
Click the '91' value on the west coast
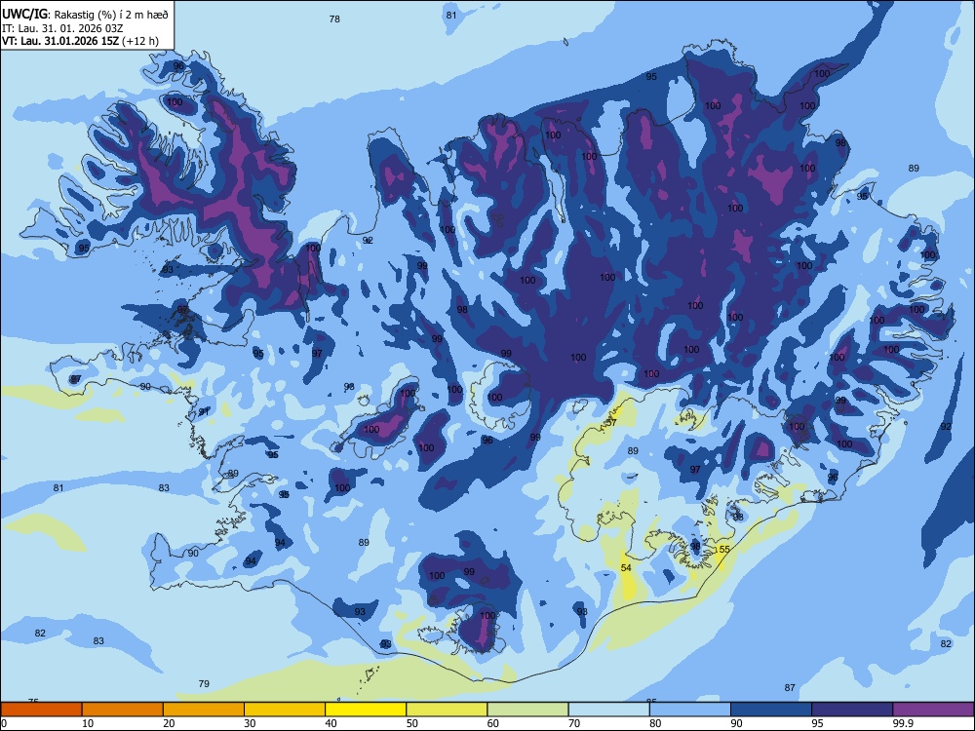(204, 411)
